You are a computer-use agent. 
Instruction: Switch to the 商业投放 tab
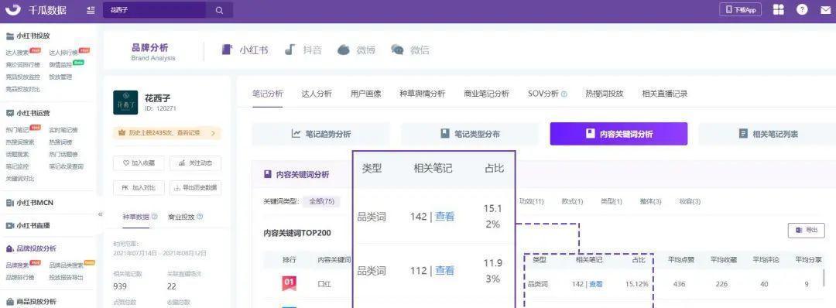click(181, 217)
